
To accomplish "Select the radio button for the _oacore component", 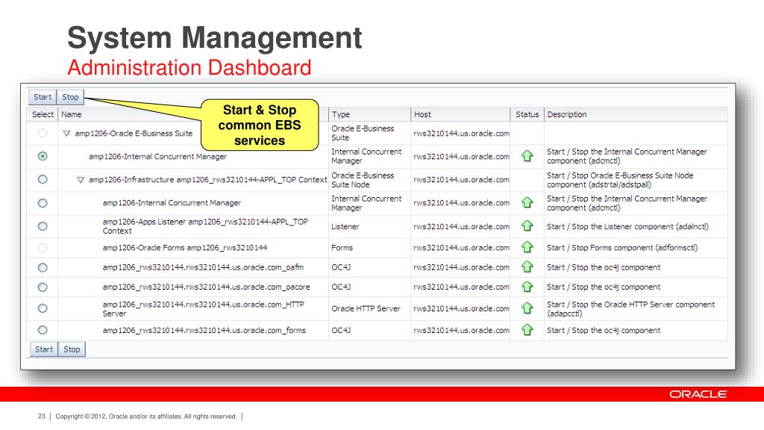I will pyautogui.click(x=43, y=287).
